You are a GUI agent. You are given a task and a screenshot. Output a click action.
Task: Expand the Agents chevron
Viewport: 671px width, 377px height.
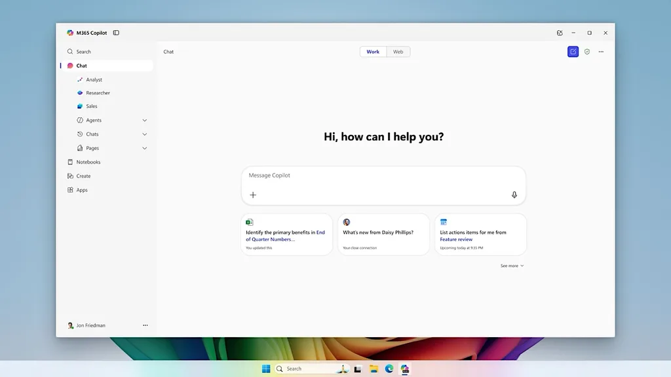pos(145,120)
